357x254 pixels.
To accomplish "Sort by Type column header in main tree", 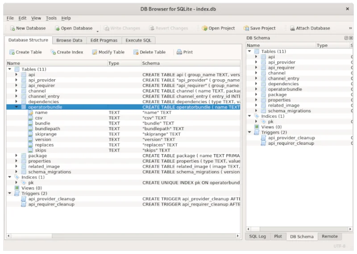I will click(x=125, y=63).
